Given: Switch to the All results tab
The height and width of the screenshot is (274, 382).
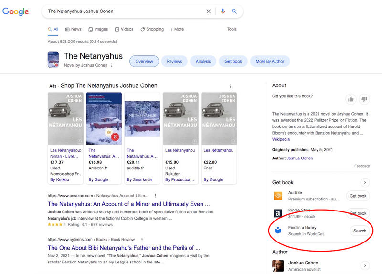Looking at the screenshot, I should [53, 29].
